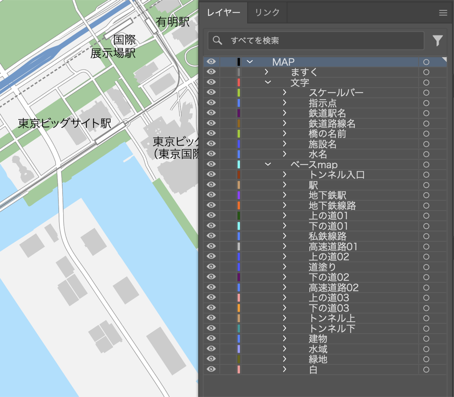Click the target circle for 文字 layer

point(425,82)
